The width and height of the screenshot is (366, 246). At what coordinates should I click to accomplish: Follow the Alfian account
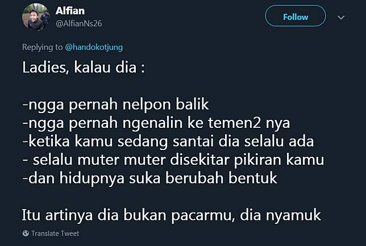(x=296, y=16)
